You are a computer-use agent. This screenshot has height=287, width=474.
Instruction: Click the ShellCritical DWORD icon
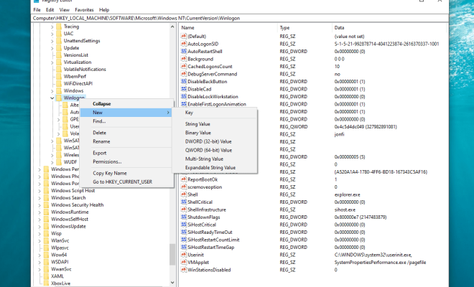pyautogui.click(x=183, y=202)
